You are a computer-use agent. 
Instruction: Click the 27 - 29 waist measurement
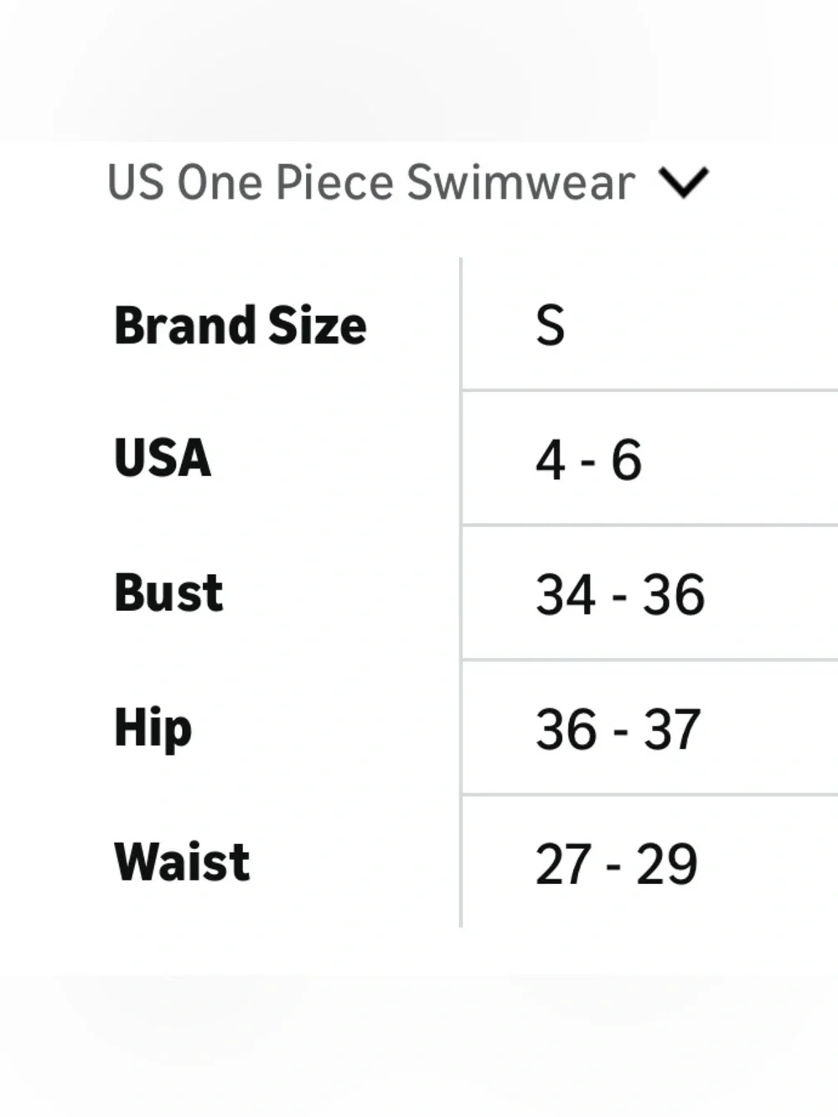coord(617,865)
